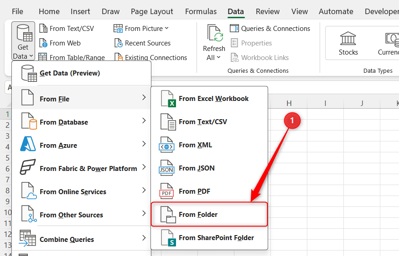Click the From Table/Range ribbon icon

tap(42, 57)
